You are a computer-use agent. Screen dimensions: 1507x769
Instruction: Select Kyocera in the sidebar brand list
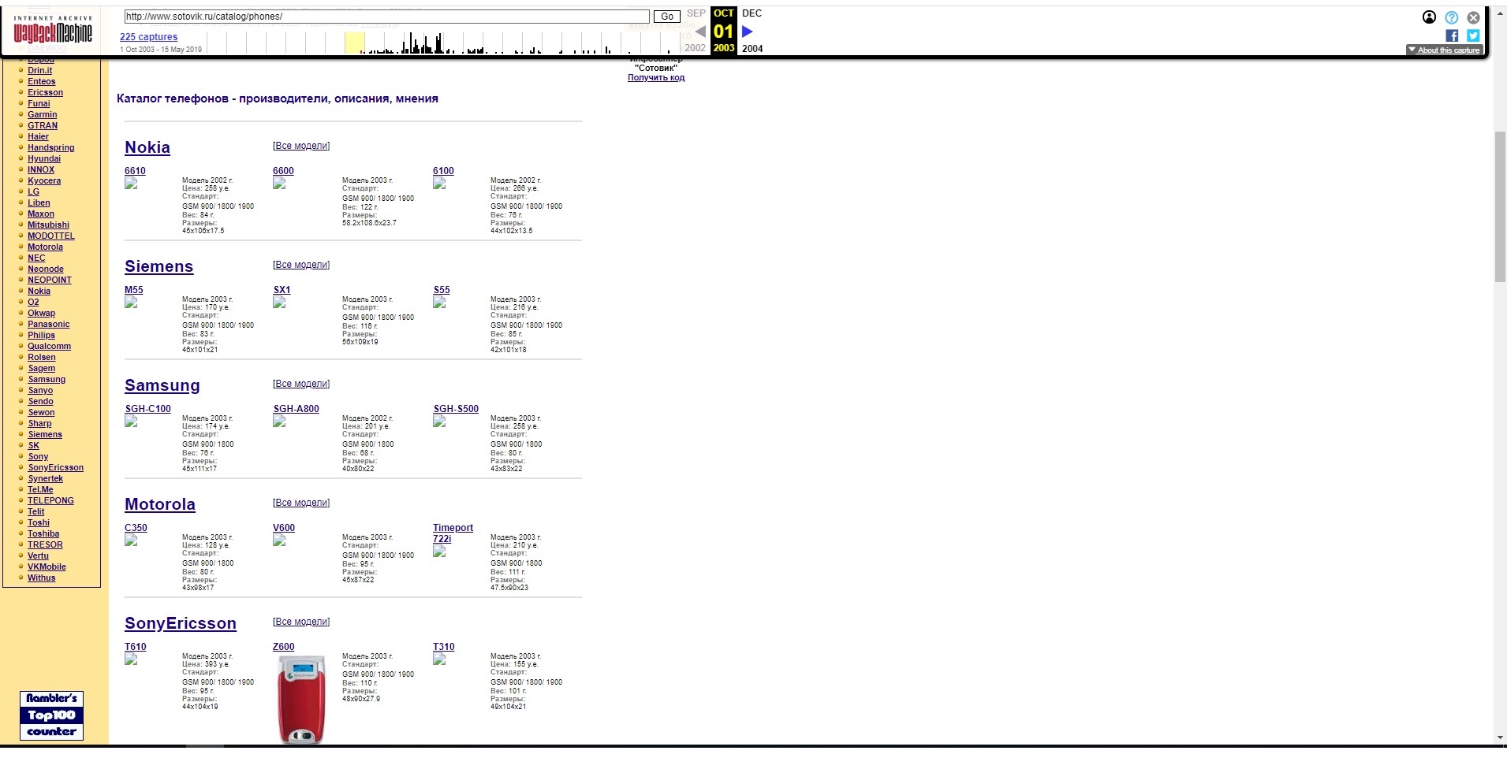(x=44, y=180)
